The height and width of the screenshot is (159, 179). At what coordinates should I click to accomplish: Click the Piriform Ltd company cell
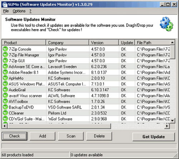[x=68, y=113]
